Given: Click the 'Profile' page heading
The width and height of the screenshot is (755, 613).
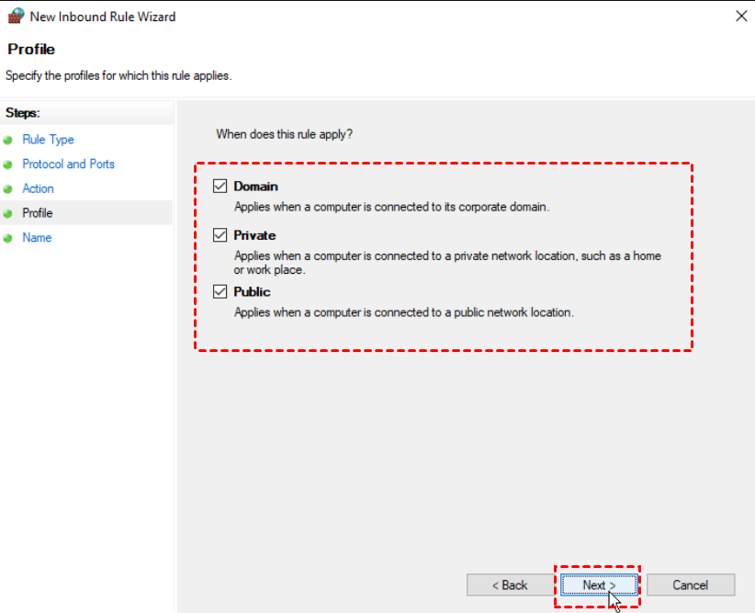Looking at the screenshot, I should (x=31, y=49).
